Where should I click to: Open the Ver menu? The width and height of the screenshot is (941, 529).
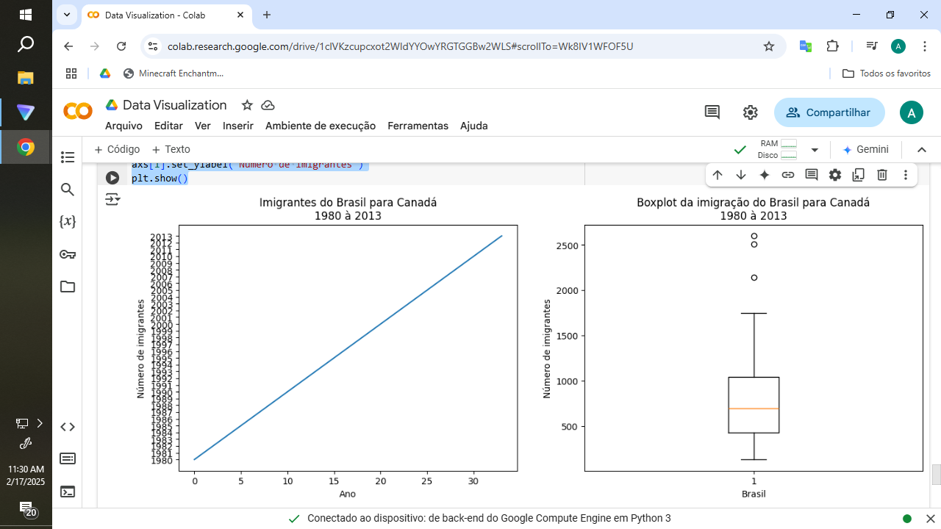tap(203, 126)
